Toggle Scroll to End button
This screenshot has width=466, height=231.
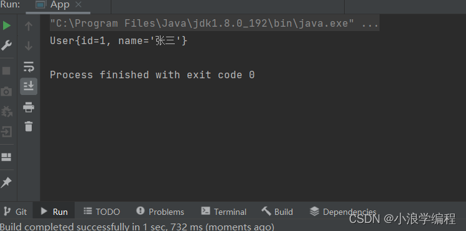click(29, 86)
